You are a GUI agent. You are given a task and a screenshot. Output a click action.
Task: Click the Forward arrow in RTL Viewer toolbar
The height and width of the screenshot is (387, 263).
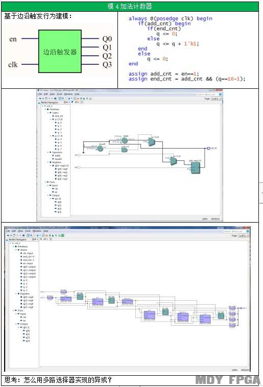[x=43, y=99]
